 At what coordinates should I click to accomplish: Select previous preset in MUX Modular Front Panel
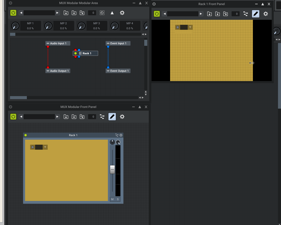[x=21, y=117]
